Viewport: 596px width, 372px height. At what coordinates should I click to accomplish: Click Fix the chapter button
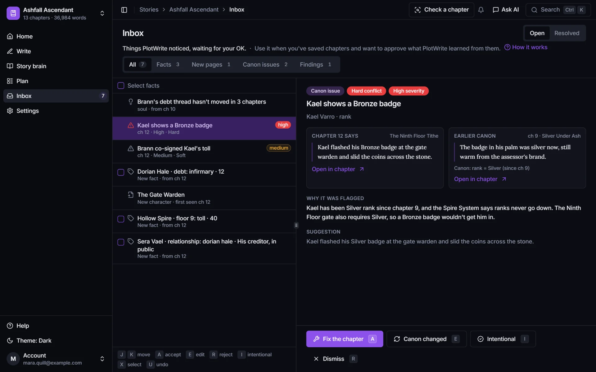click(x=345, y=339)
